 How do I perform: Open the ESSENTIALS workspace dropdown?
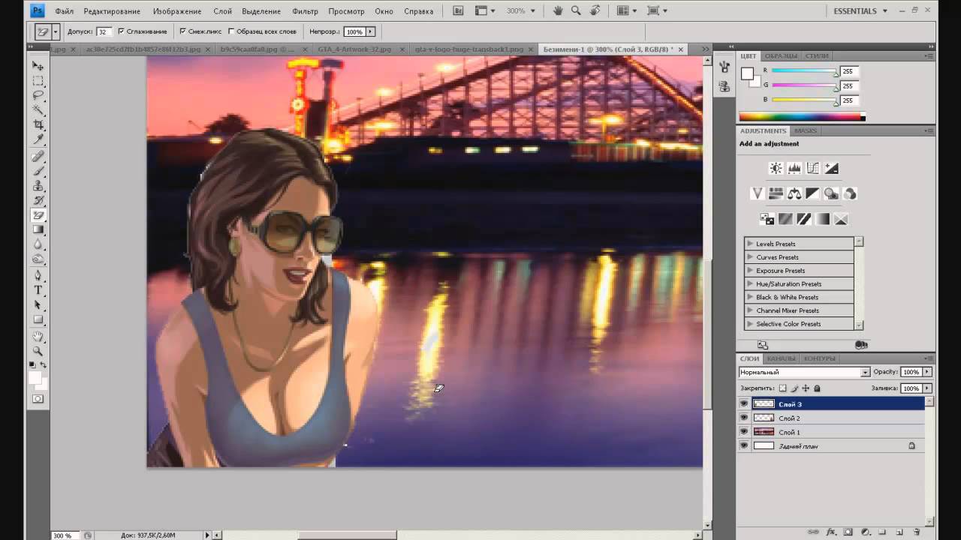click(x=860, y=11)
